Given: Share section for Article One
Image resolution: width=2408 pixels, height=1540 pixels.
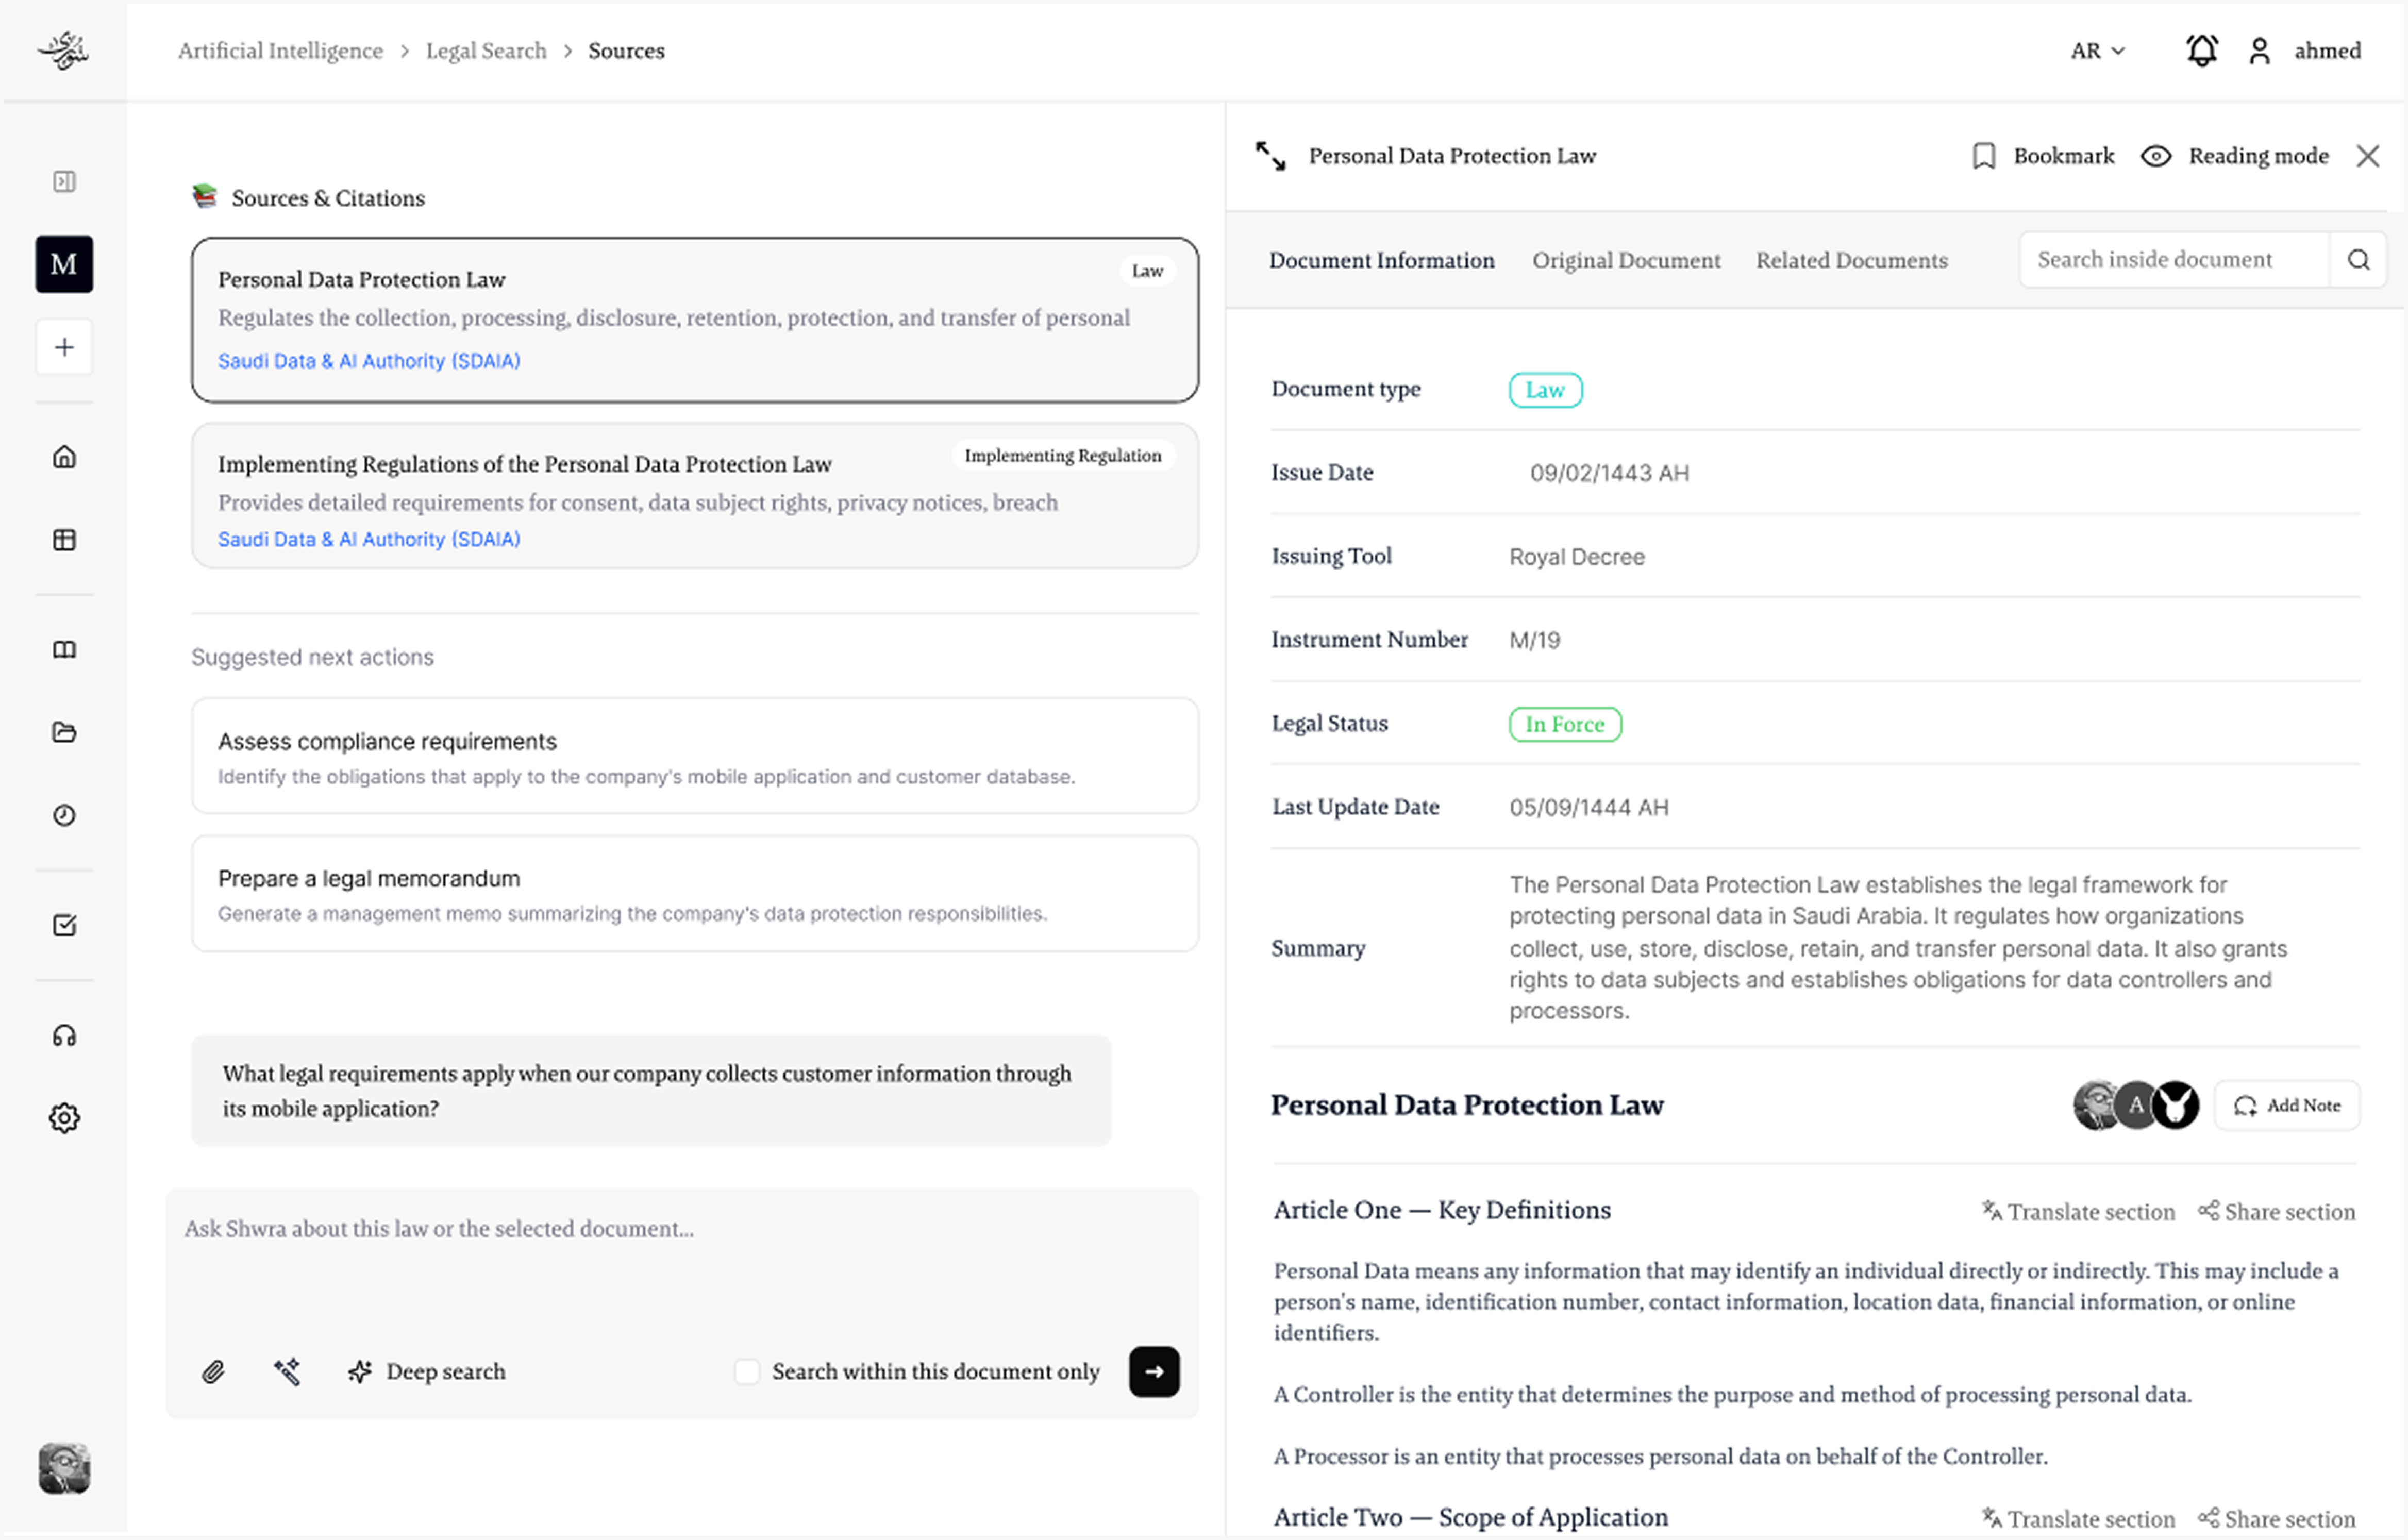Looking at the screenshot, I should pos(2276,1212).
